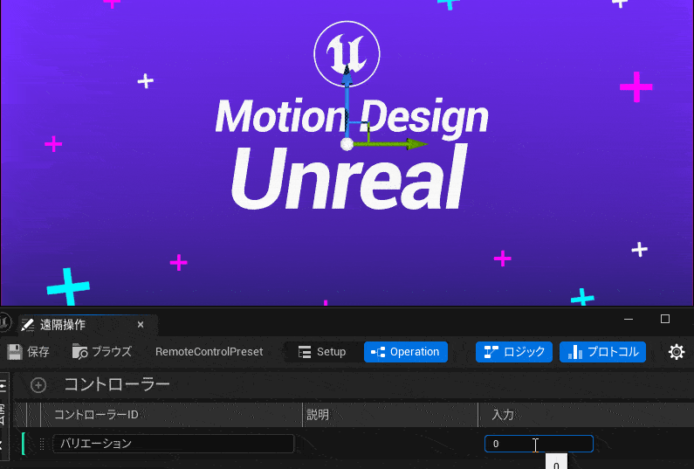Click the バリエーション controller name field
Screen dimensions: 694x469
pyautogui.click(x=173, y=444)
